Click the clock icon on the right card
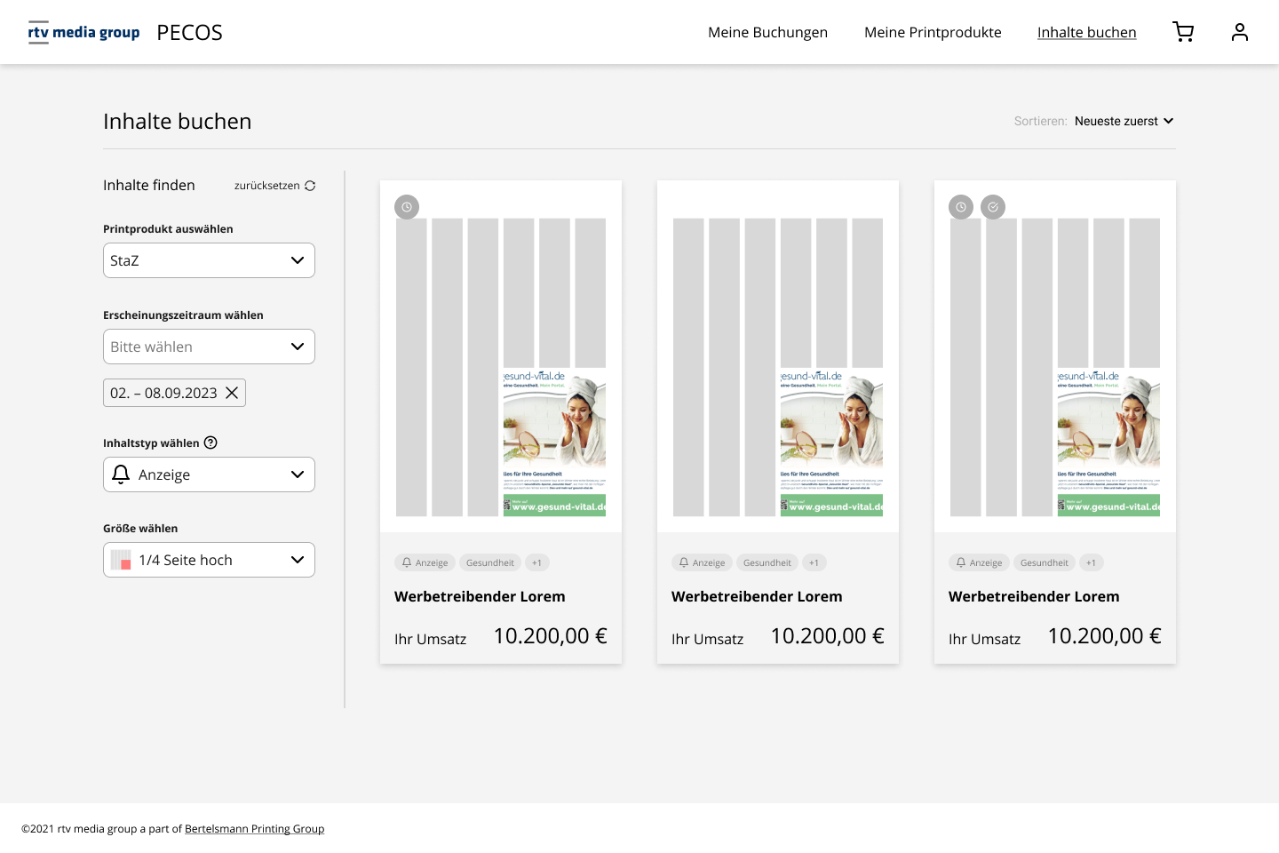The height and width of the screenshot is (853, 1279). pyautogui.click(x=961, y=207)
